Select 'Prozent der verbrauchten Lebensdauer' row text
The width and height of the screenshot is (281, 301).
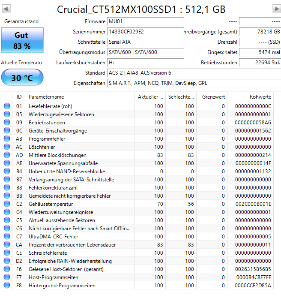pos(72,245)
